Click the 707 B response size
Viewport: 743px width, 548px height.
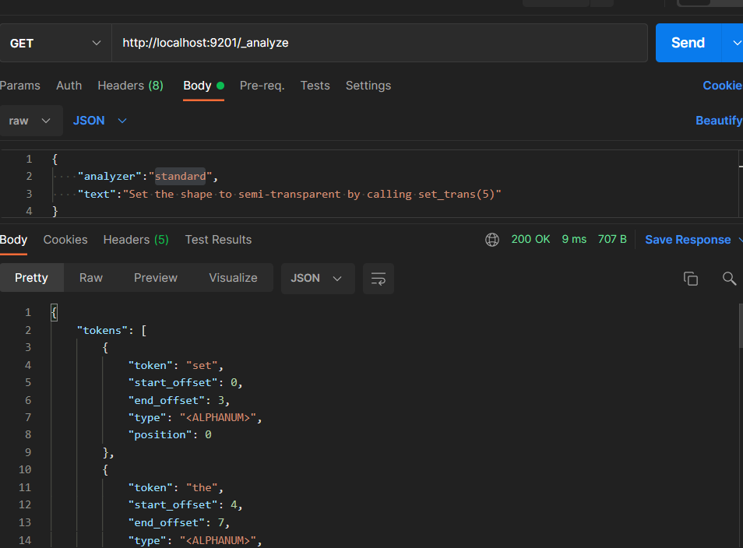tap(612, 239)
